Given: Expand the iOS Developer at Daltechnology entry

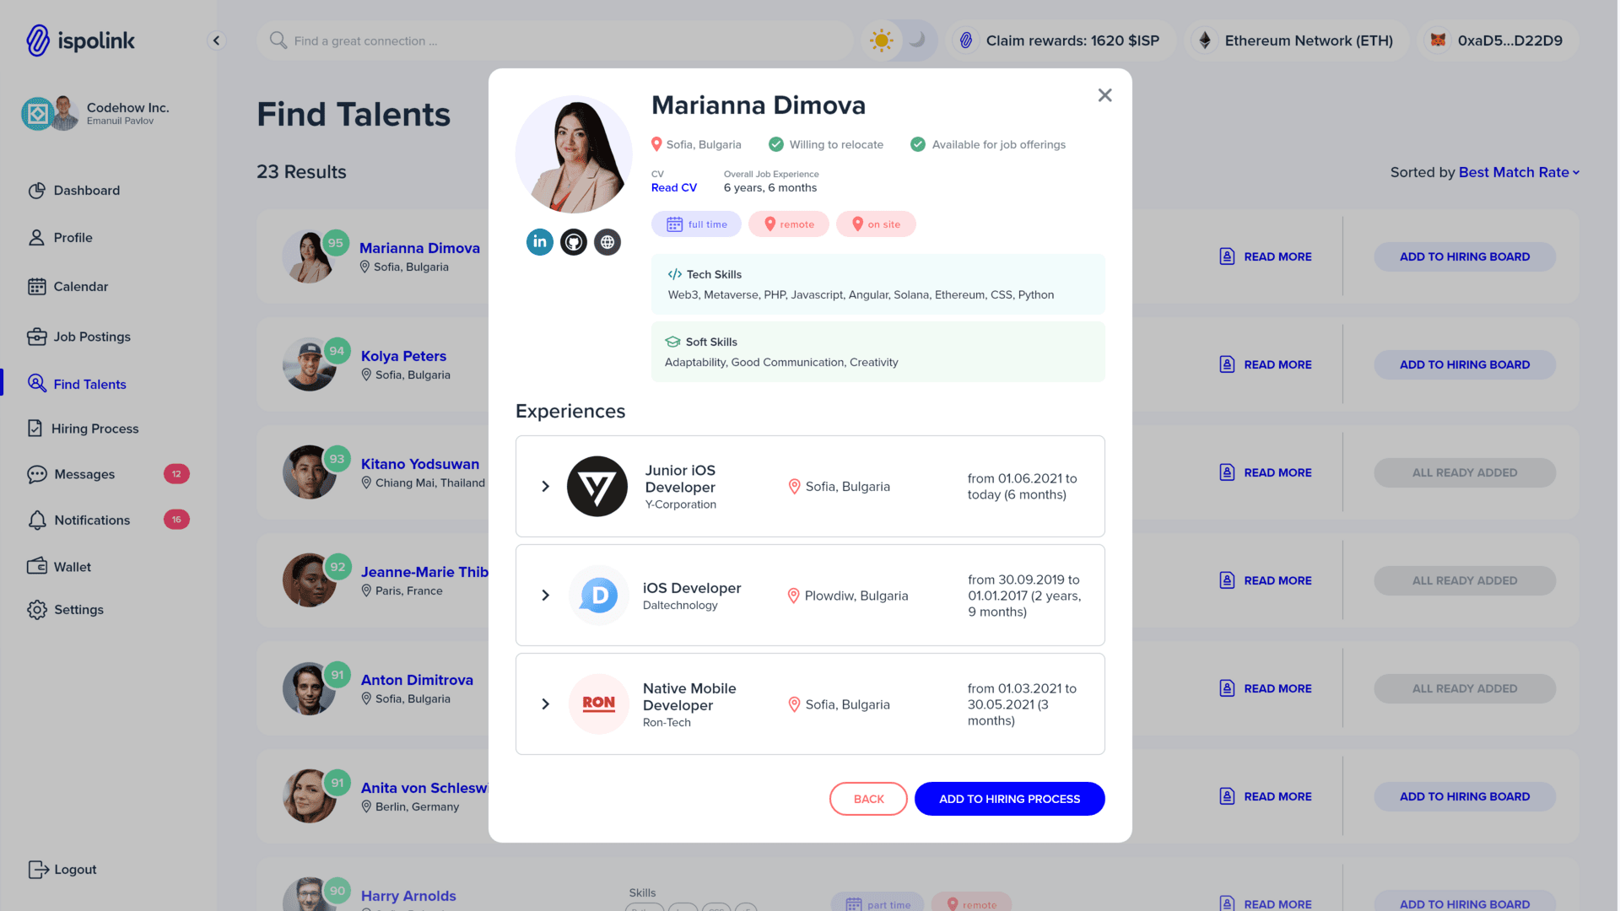Looking at the screenshot, I should pyautogui.click(x=545, y=596).
